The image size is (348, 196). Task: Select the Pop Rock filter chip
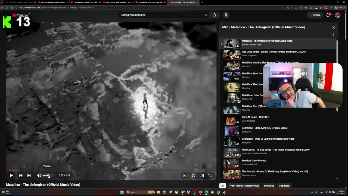click(284, 186)
